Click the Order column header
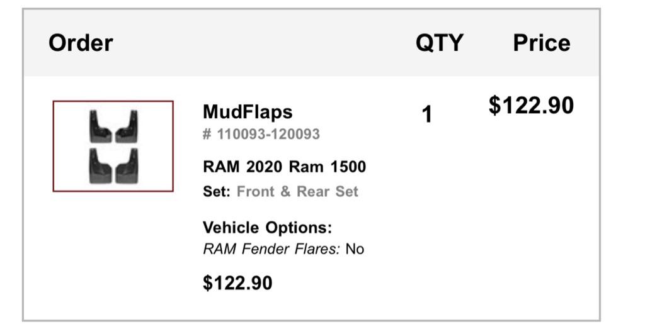The width and height of the screenshot is (645, 334). click(x=81, y=43)
